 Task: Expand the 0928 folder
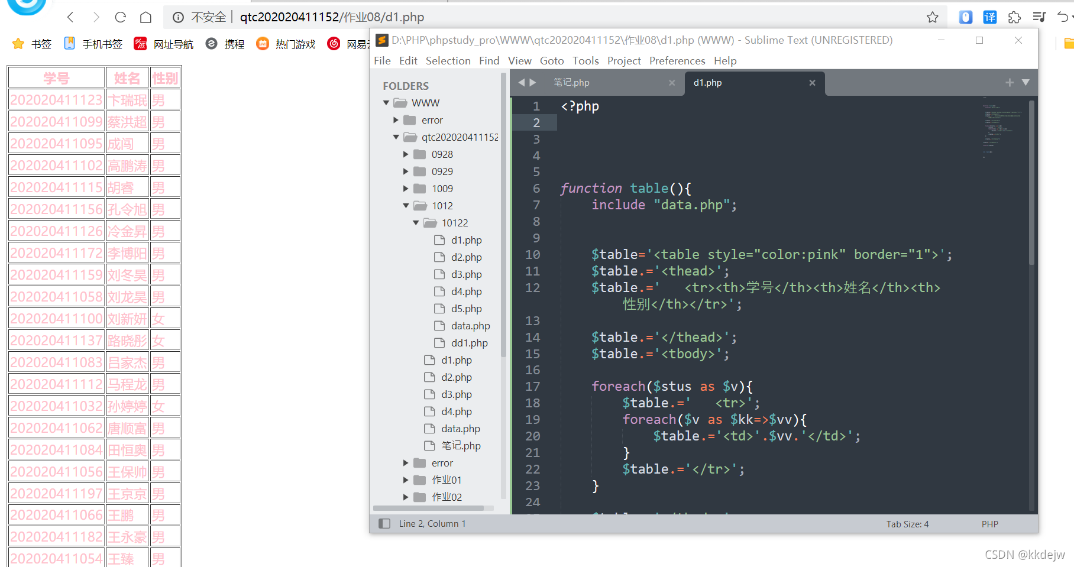point(406,154)
